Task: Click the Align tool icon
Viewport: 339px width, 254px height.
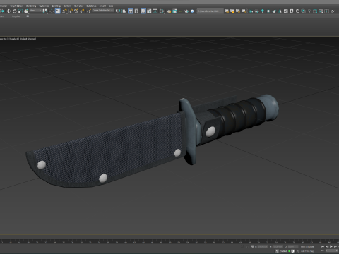Action: pos(124,11)
